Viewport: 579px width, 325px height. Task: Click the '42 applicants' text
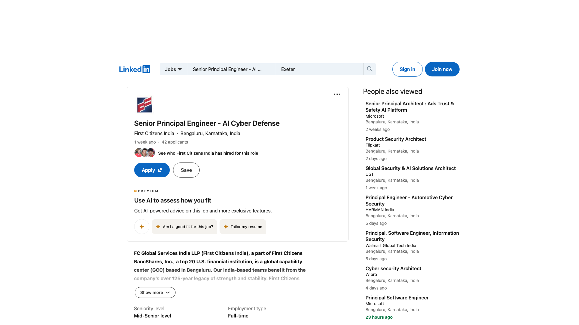[175, 142]
